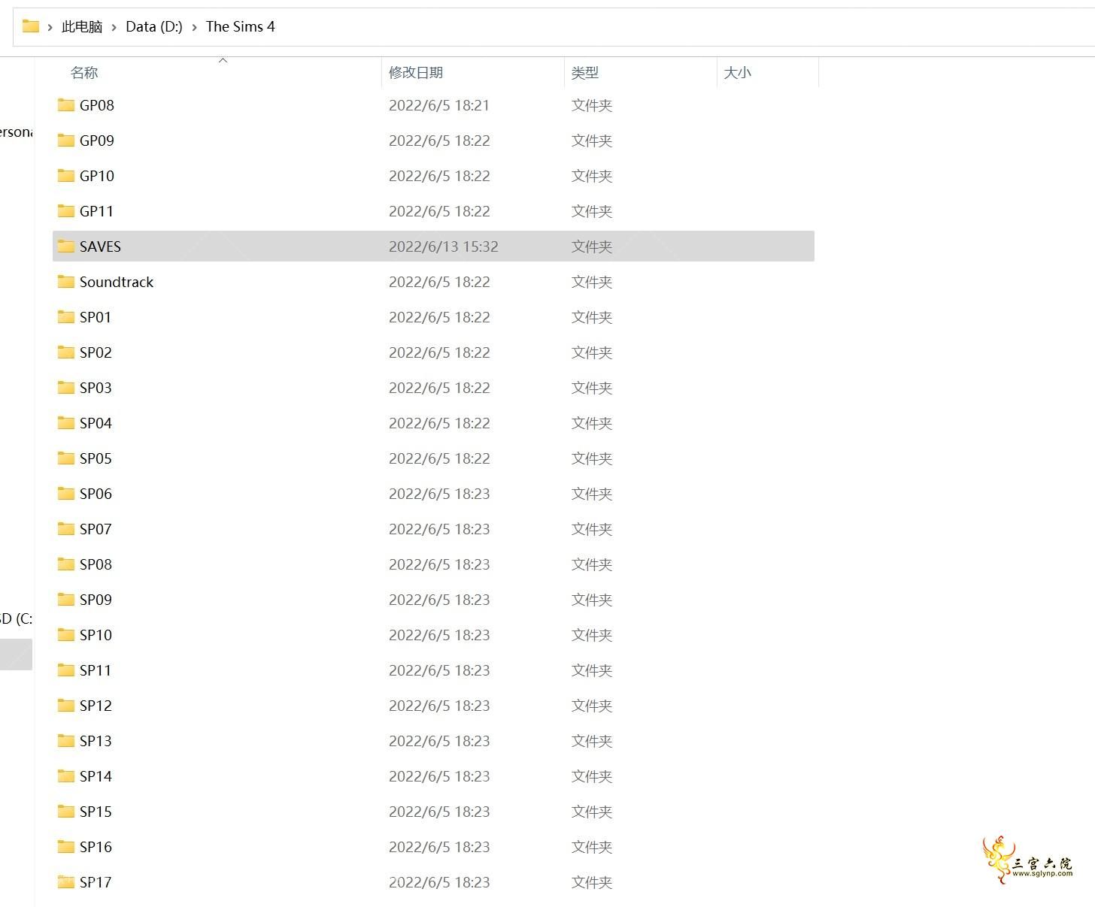The width and height of the screenshot is (1095, 907).
Task: Select the SP02 folder name
Action: (96, 352)
